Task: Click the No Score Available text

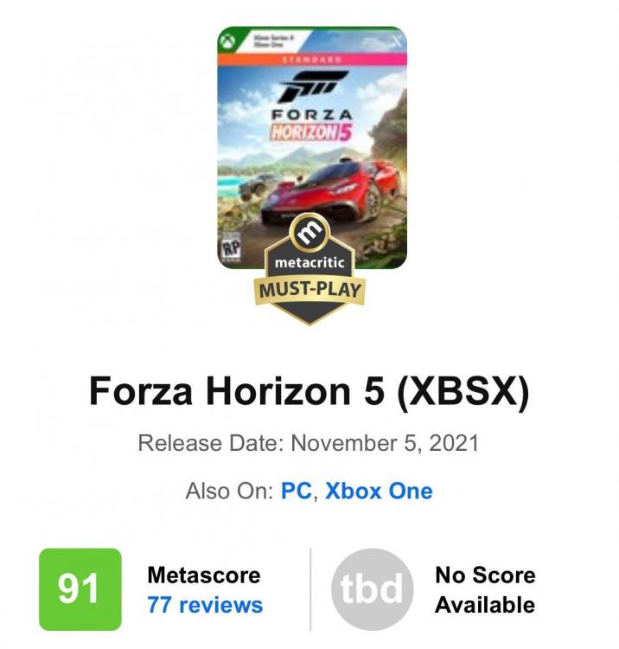Action: click(x=485, y=590)
